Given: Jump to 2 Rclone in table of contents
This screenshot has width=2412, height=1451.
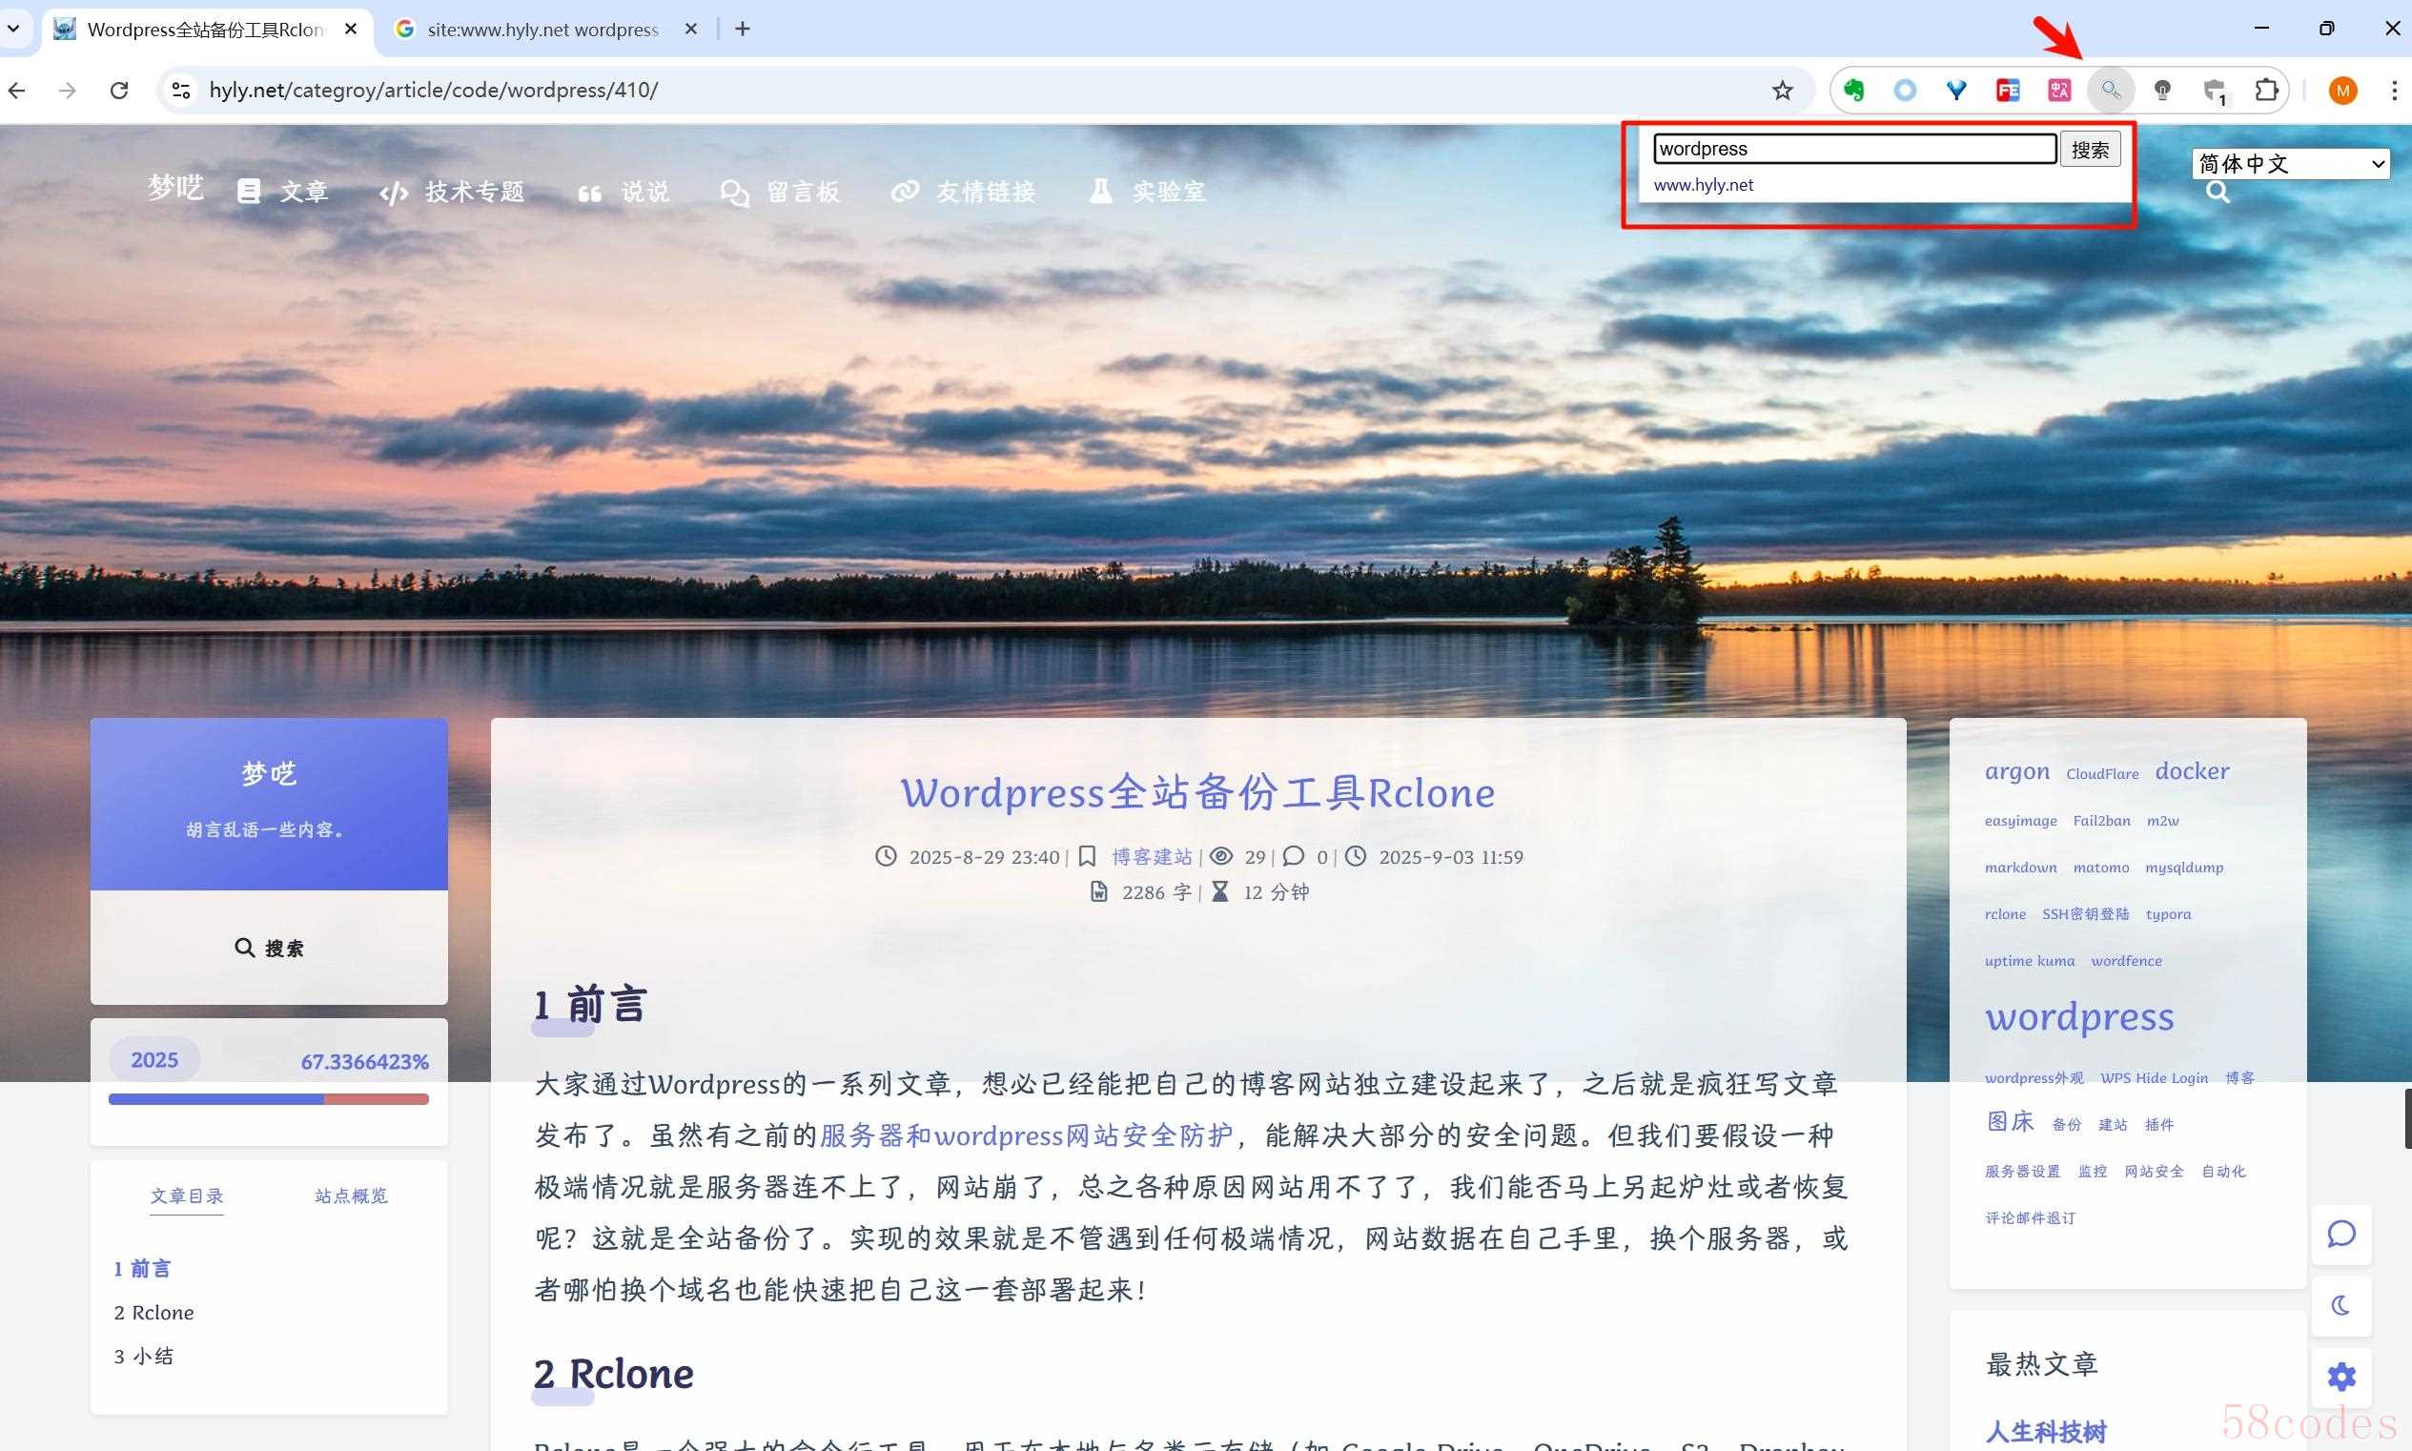Looking at the screenshot, I should 154,1312.
